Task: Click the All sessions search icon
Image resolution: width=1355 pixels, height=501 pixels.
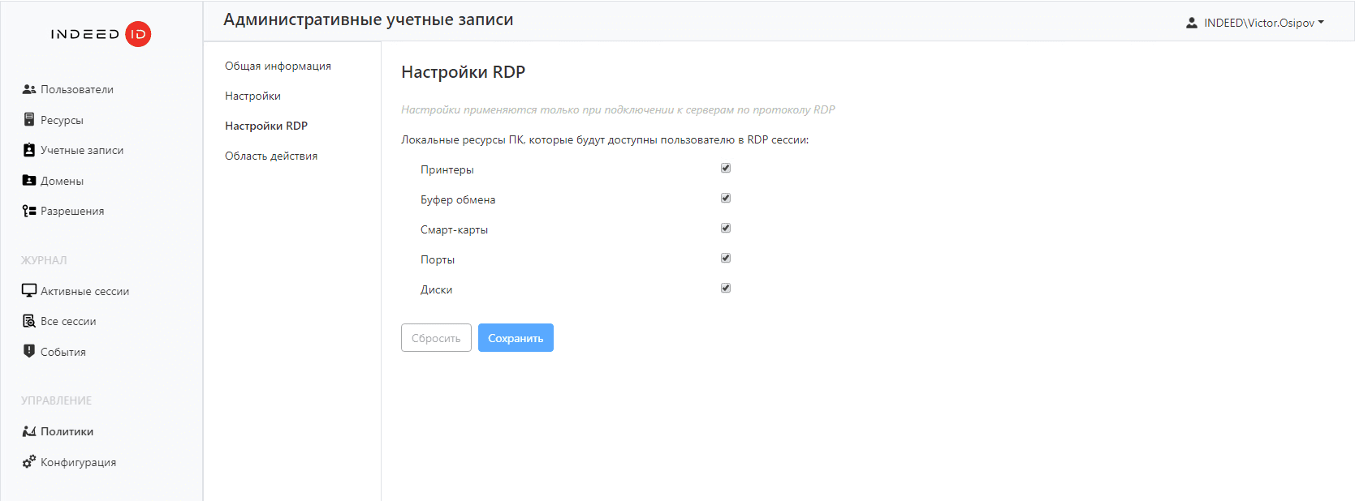Action: point(29,321)
